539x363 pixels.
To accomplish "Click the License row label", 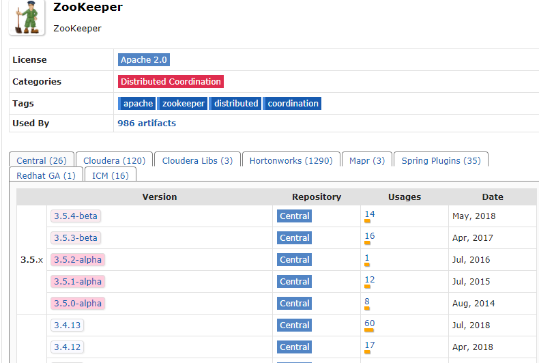I will (29, 60).
